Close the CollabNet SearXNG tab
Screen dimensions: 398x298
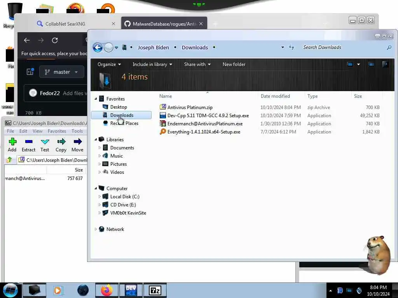click(113, 24)
